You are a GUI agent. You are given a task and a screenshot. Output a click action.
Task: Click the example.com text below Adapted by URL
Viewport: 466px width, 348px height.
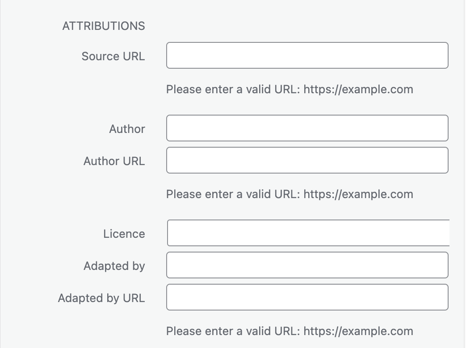pyautogui.click(x=358, y=331)
